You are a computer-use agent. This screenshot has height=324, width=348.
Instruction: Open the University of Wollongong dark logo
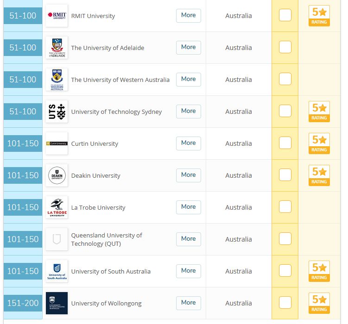tap(57, 303)
